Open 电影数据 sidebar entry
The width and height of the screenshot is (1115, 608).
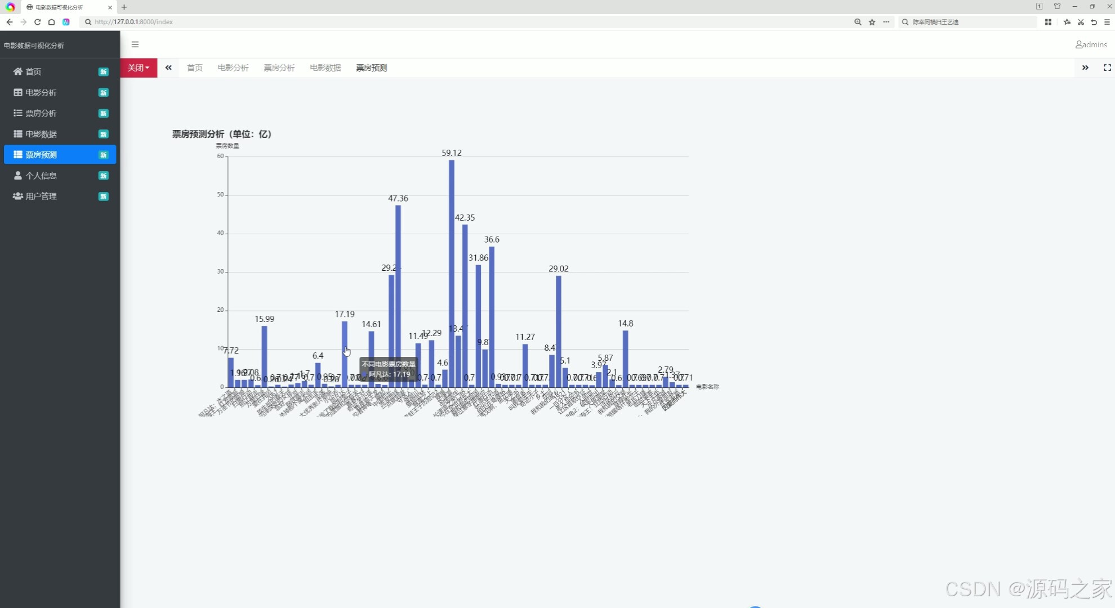(41, 134)
